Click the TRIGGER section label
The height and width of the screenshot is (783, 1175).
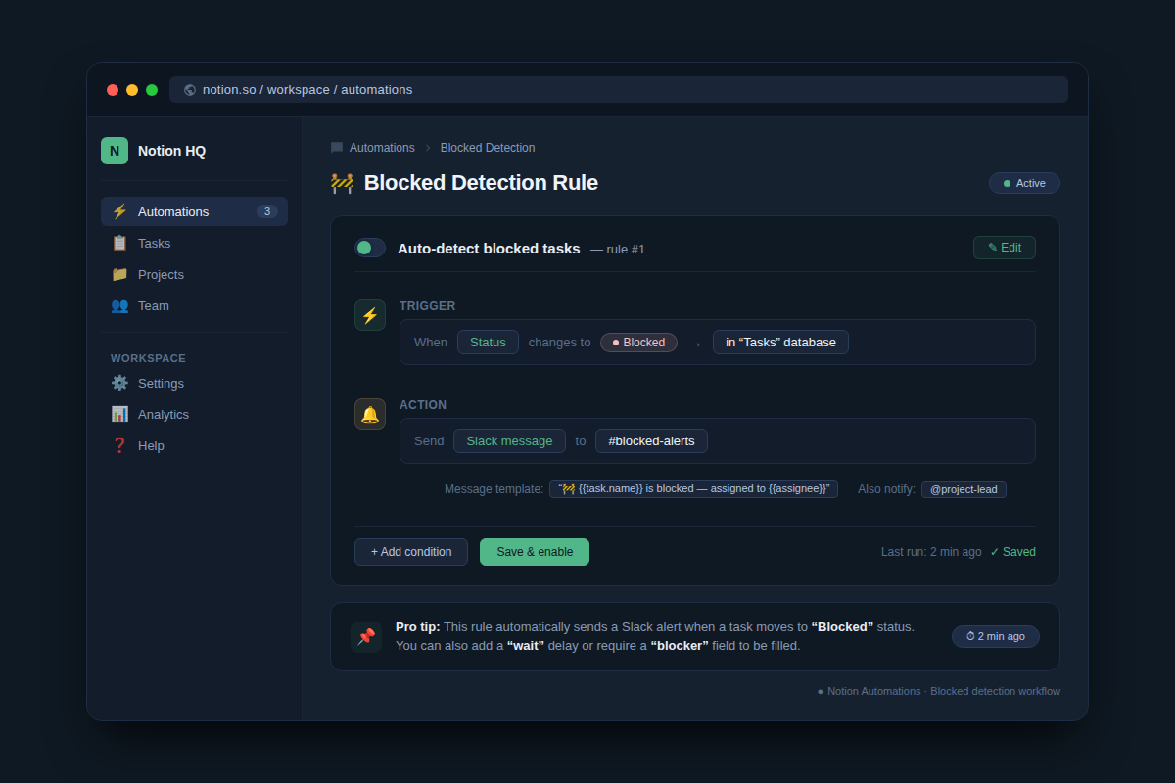tap(428, 306)
